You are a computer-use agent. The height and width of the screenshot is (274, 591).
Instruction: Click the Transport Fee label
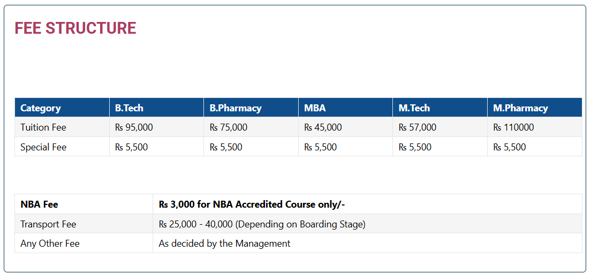click(x=48, y=224)
